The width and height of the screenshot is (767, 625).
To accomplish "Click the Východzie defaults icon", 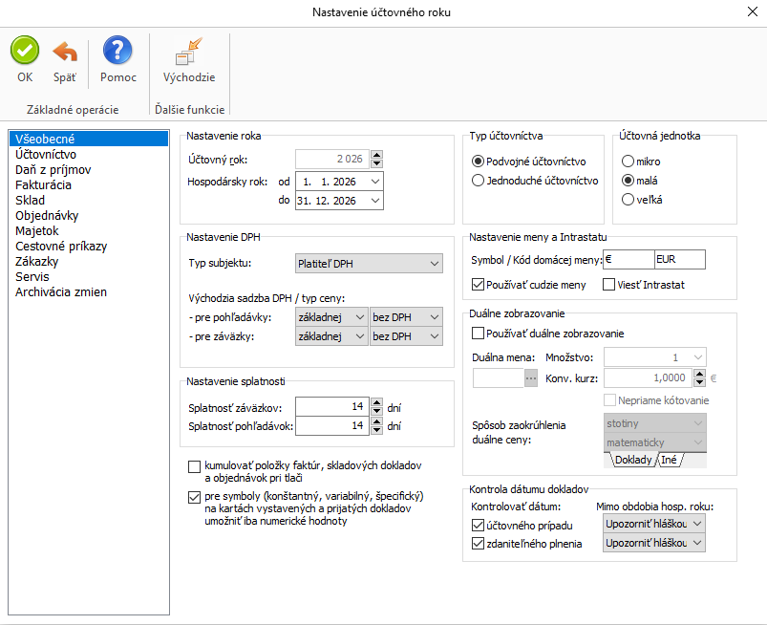I will click(189, 52).
